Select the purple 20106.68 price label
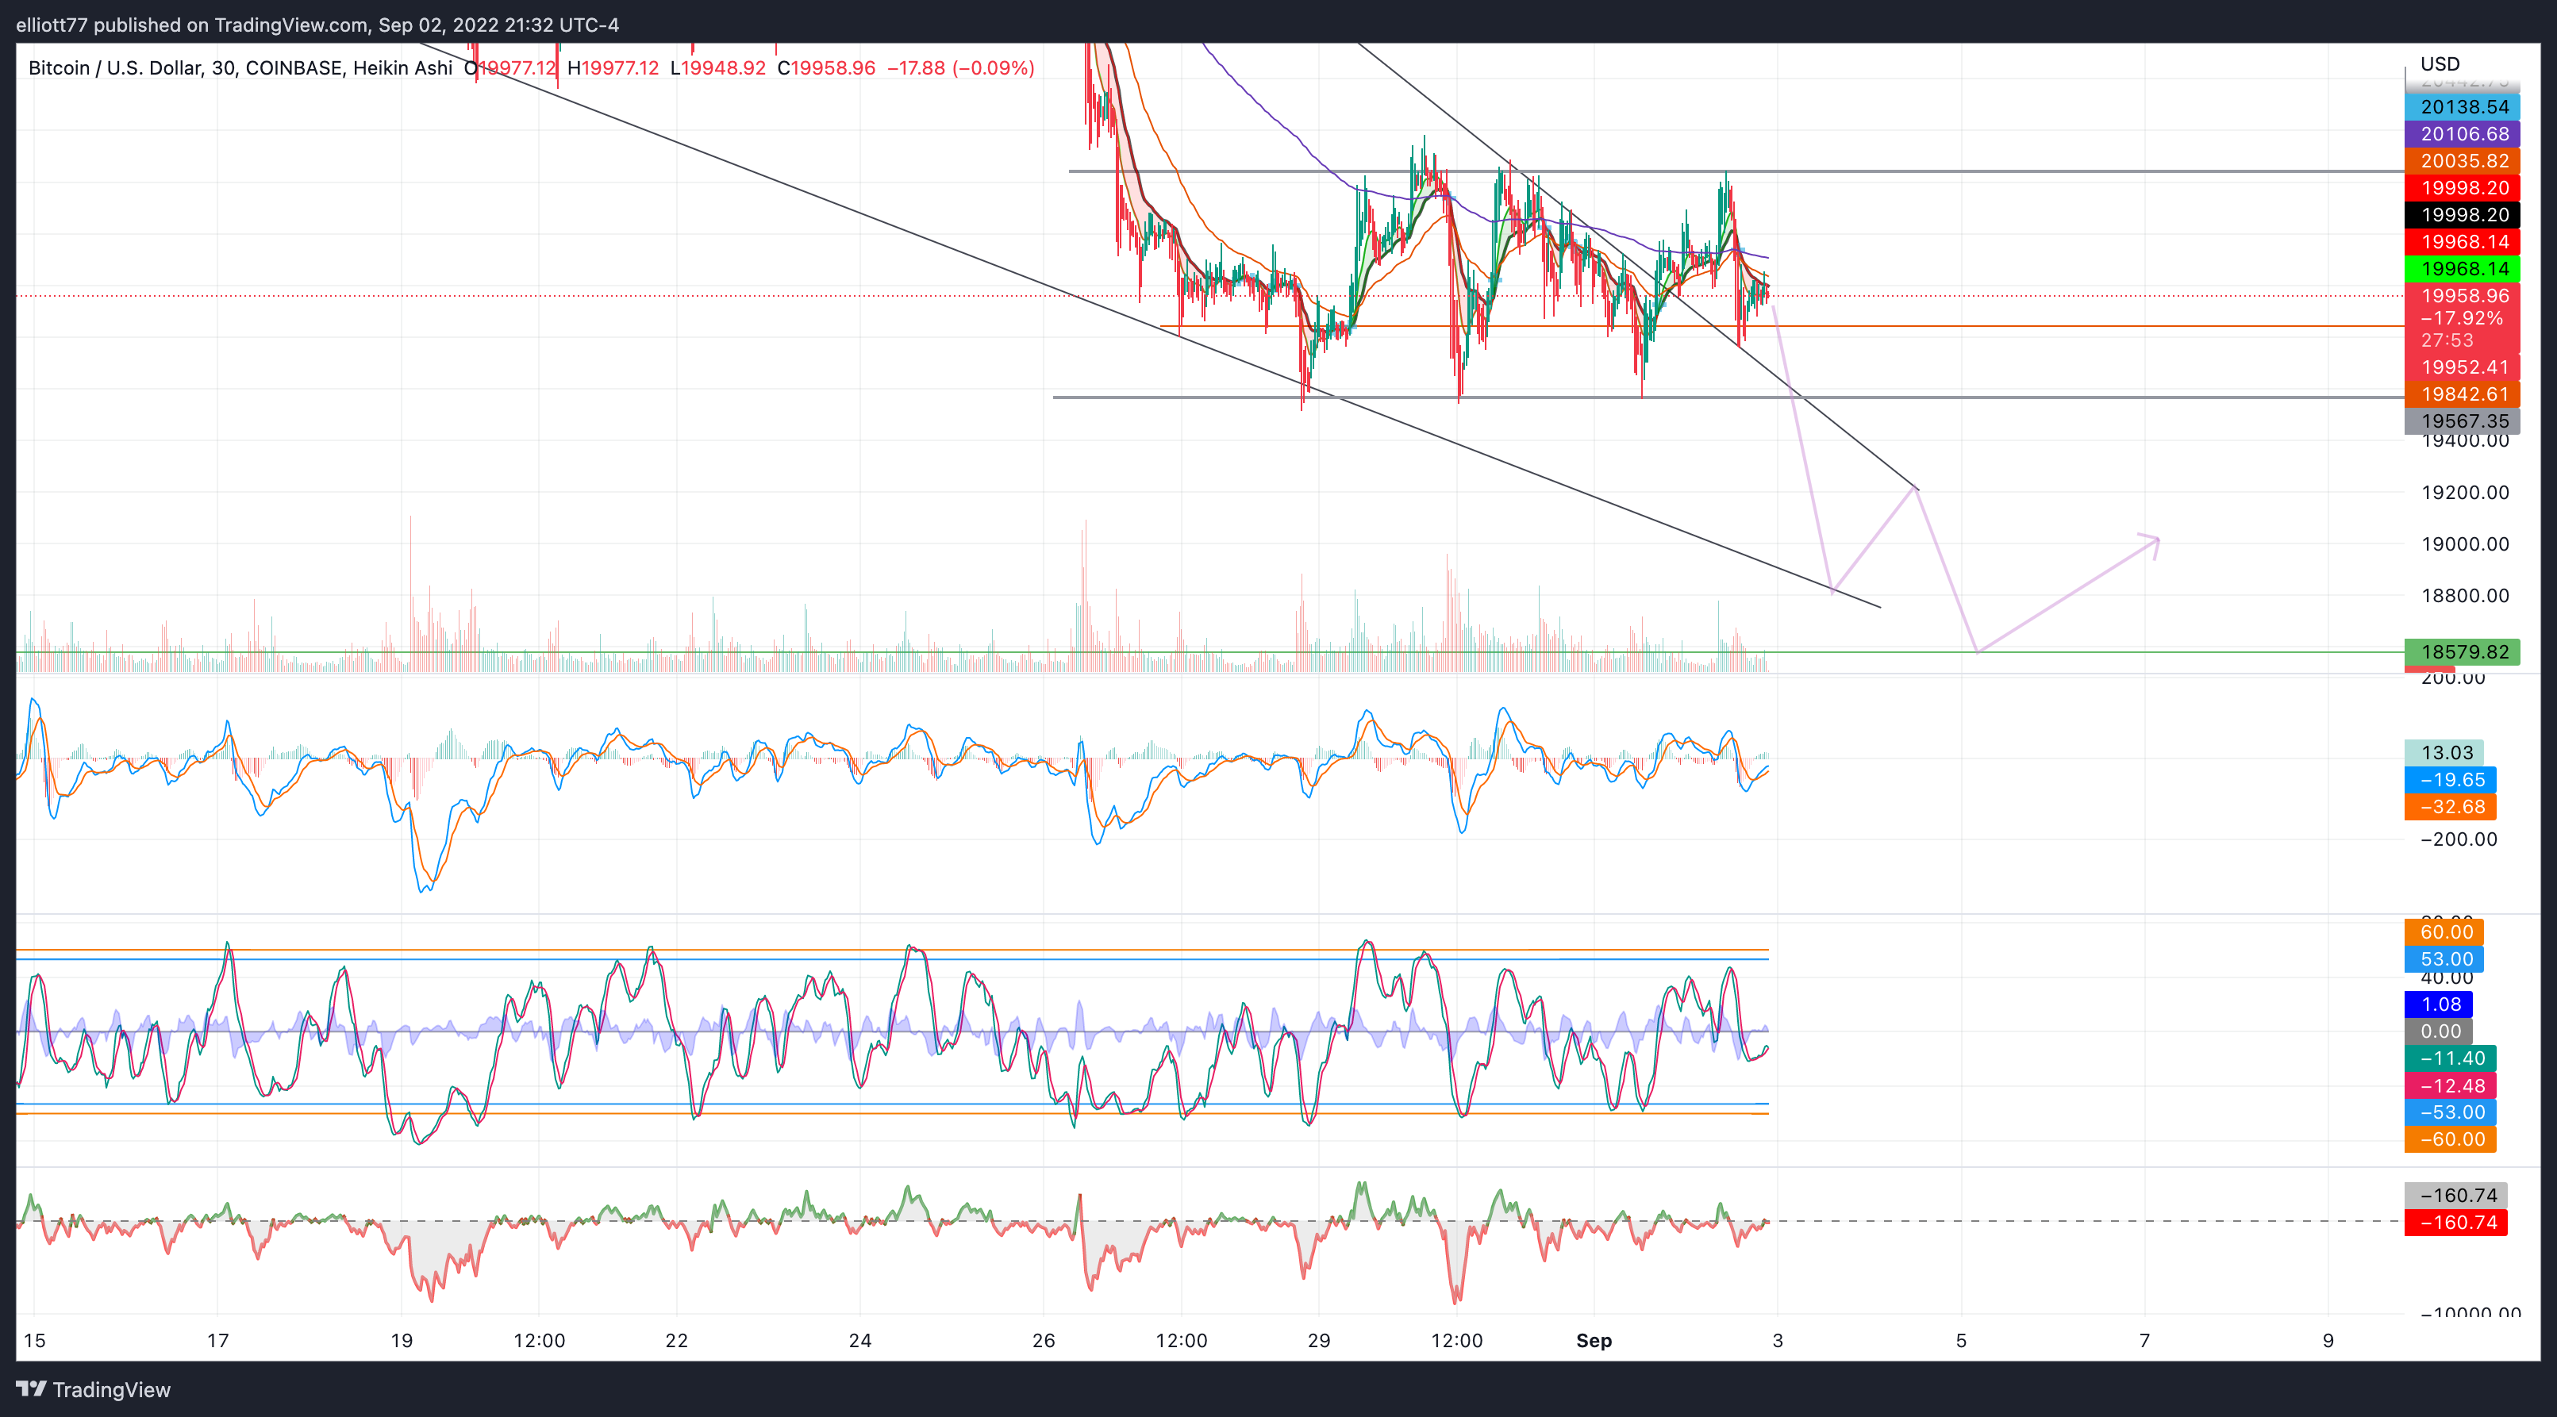The width and height of the screenshot is (2557, 1417). (2462, 133)
